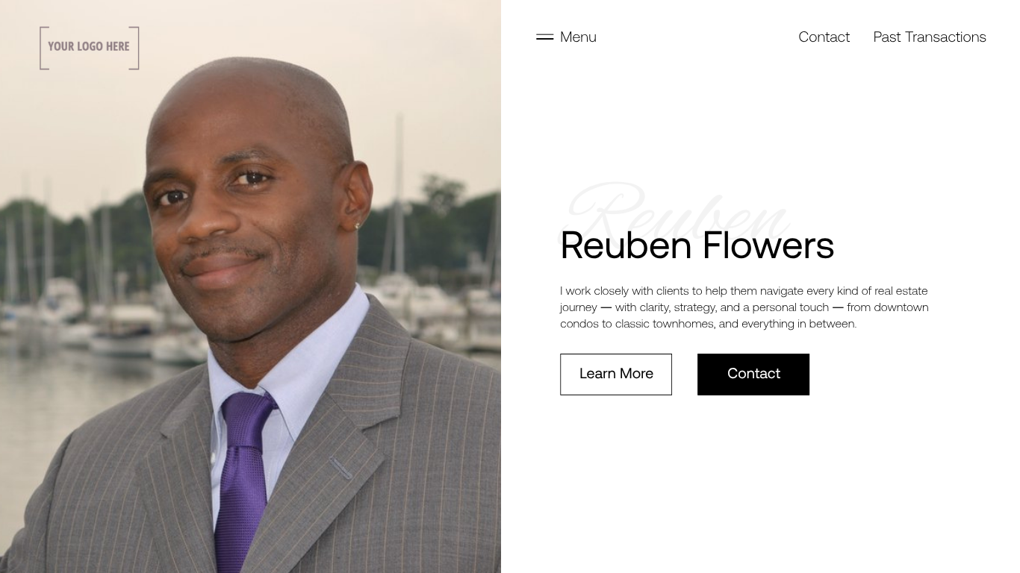The width and height of the screenshot is (1020, 573).
Task: Click the lapel buttonhole on the suit
Action: click(340, 468)
